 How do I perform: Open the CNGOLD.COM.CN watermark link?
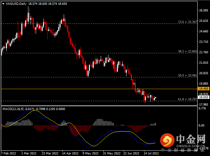click(191, 146)
